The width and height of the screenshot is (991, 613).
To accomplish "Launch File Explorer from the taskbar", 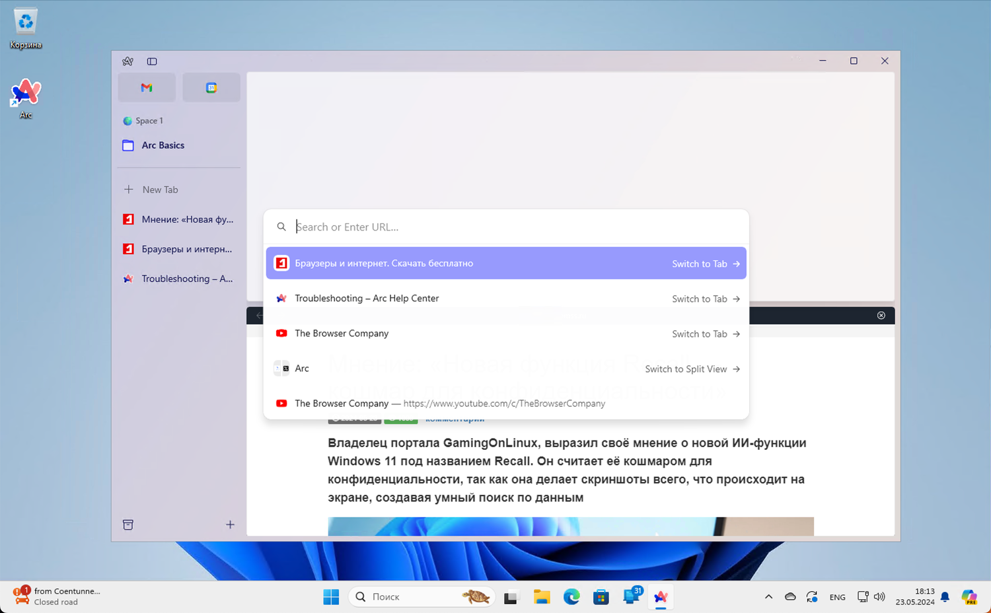I will 542,597.
